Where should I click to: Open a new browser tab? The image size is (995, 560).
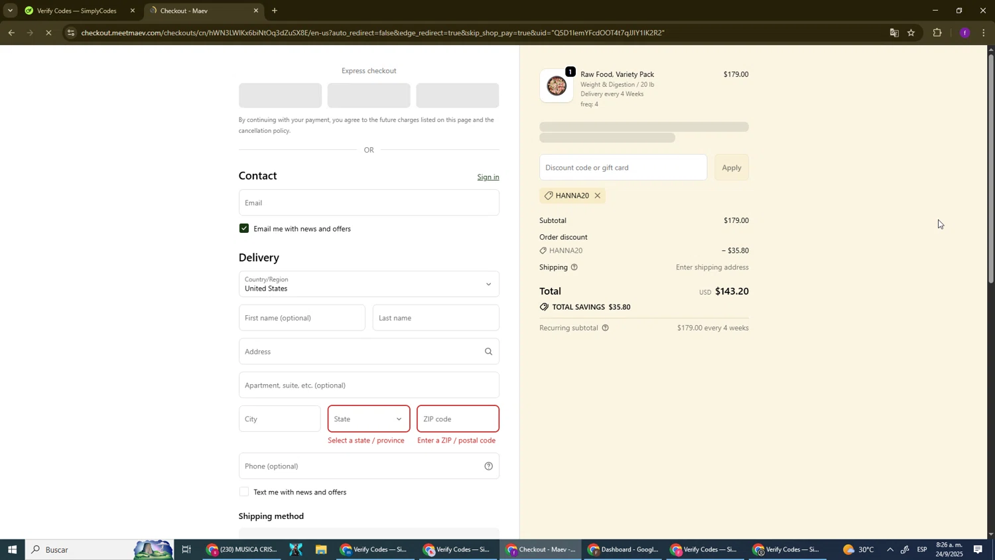(x=275, y=11)
